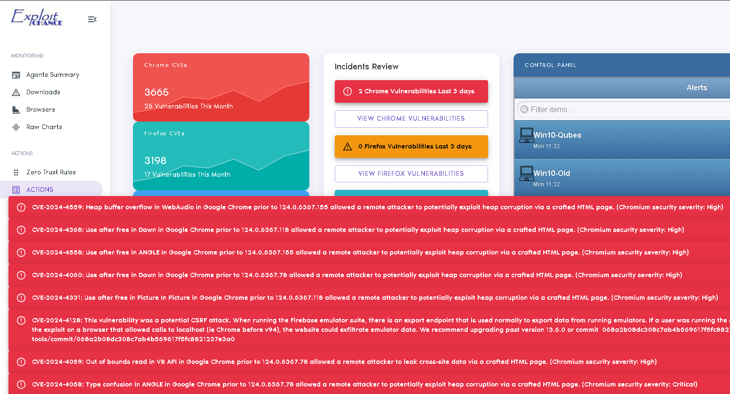Click View Firefox Vulnerabilities button
Image resolution: width=730 pixels, height=394 pixels.
(411, 174)
